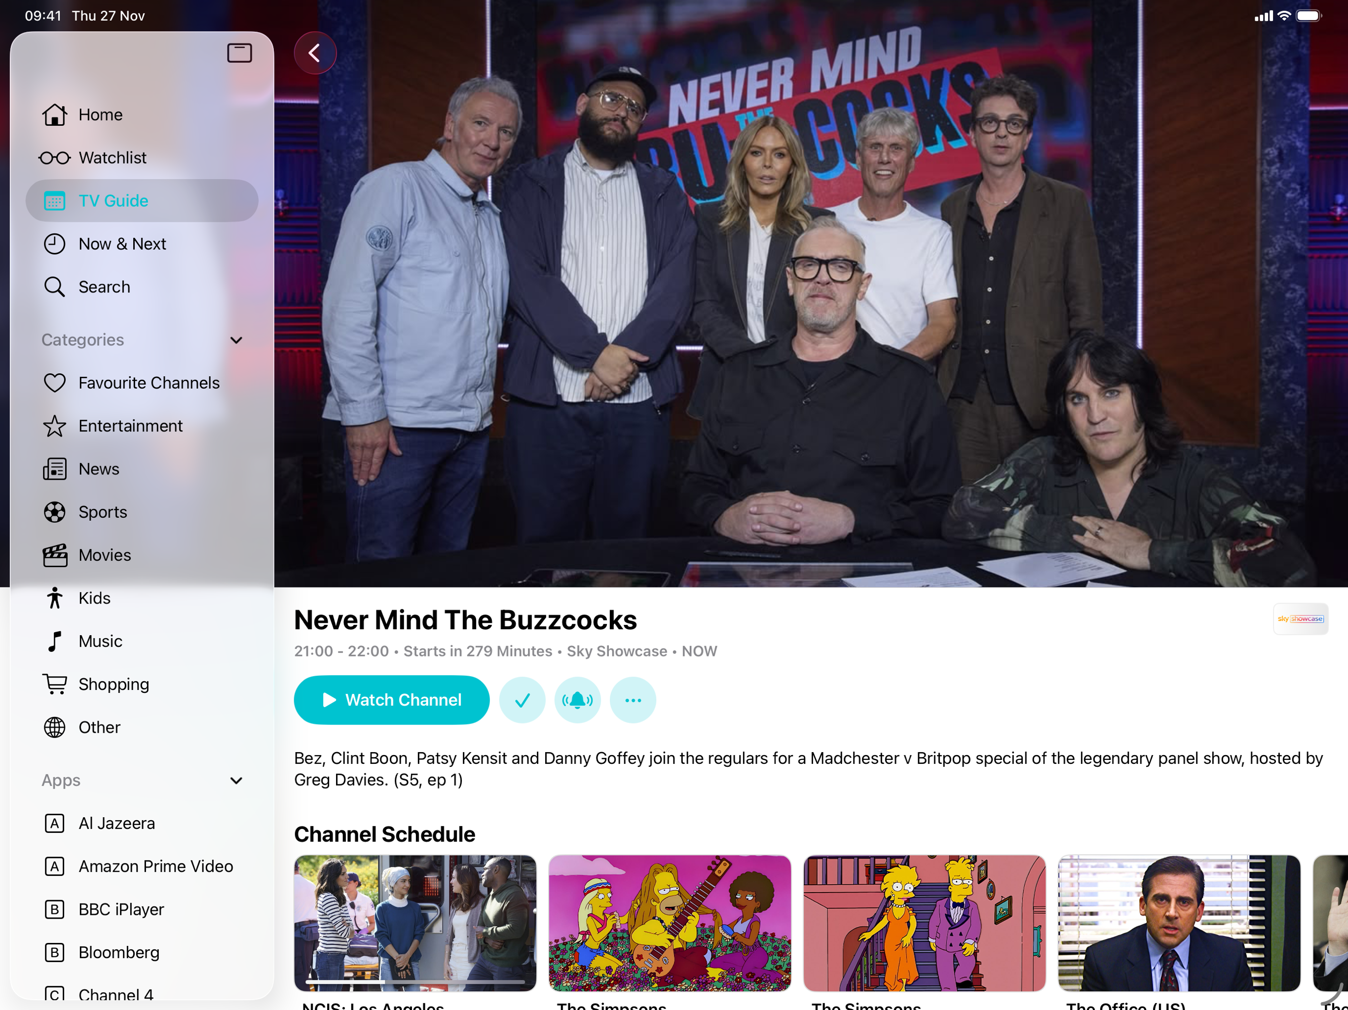1348x1010 pixels.
Task: Click the Sky Showcase channel logo
Action: click(x=1300, y=619)
